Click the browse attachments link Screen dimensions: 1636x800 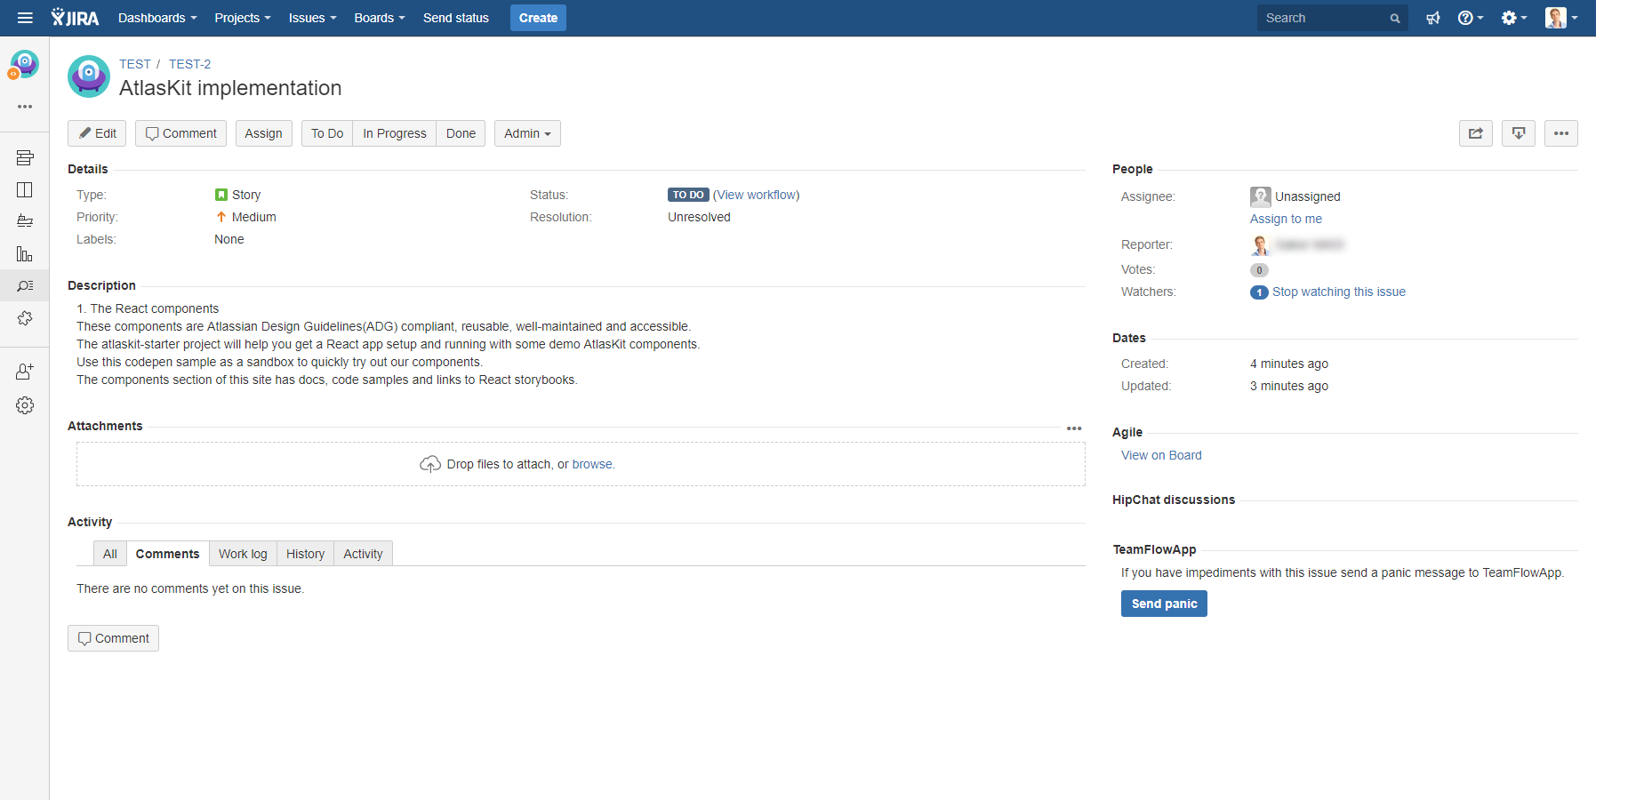click(x=592, y=464)
